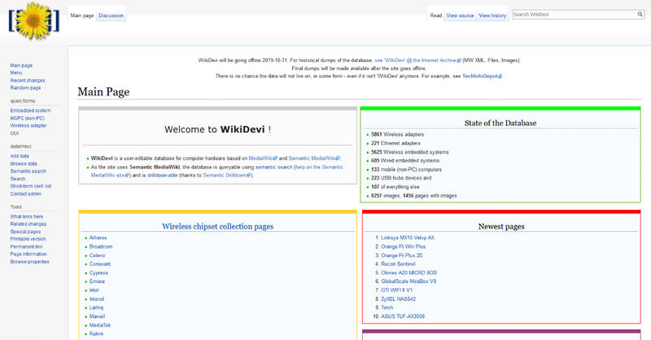The width and height of the screenshot is (651, 340).
Task: Open Orange Pi Plus 2E page
Action: coord(402,255)
